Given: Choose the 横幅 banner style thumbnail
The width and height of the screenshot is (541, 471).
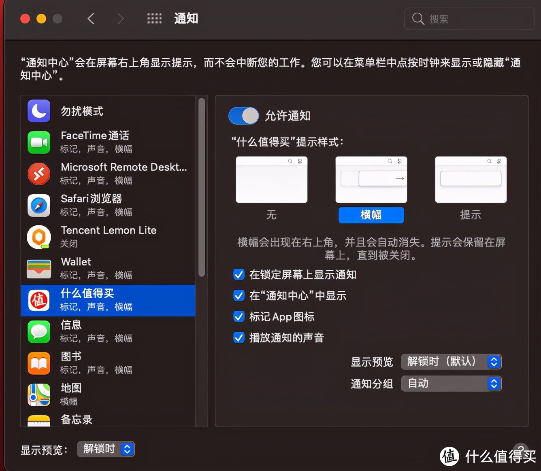Looking at the screenshot, I should [x=371, y=180].
